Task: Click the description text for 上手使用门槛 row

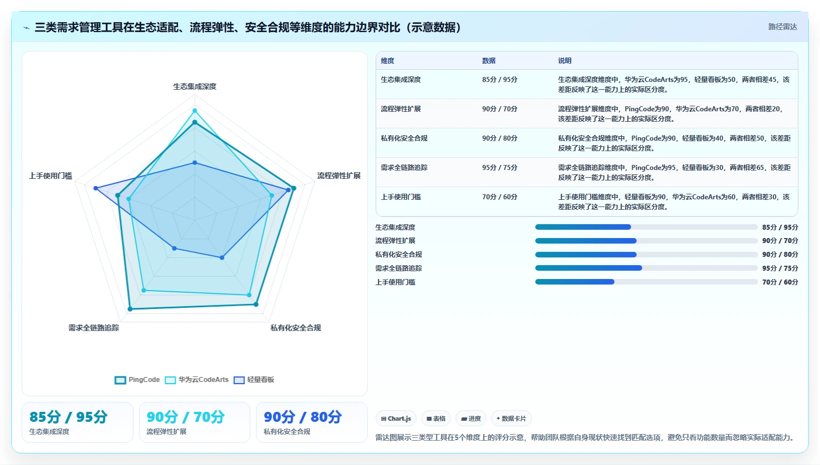Action: 674,202
